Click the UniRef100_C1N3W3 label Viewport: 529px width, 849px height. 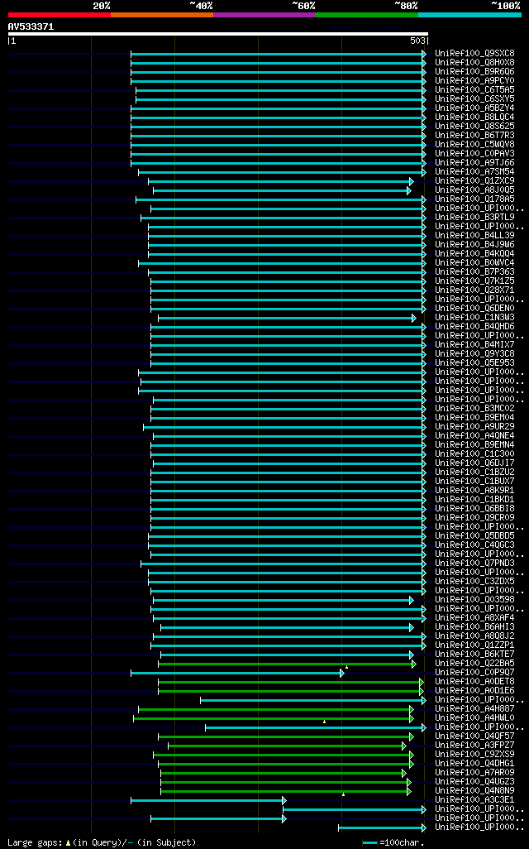point(475,318)
